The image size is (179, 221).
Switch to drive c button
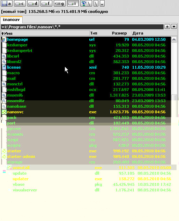tap(20, 3)
